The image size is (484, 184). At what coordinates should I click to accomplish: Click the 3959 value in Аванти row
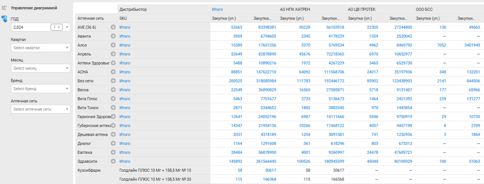point(238,36)
